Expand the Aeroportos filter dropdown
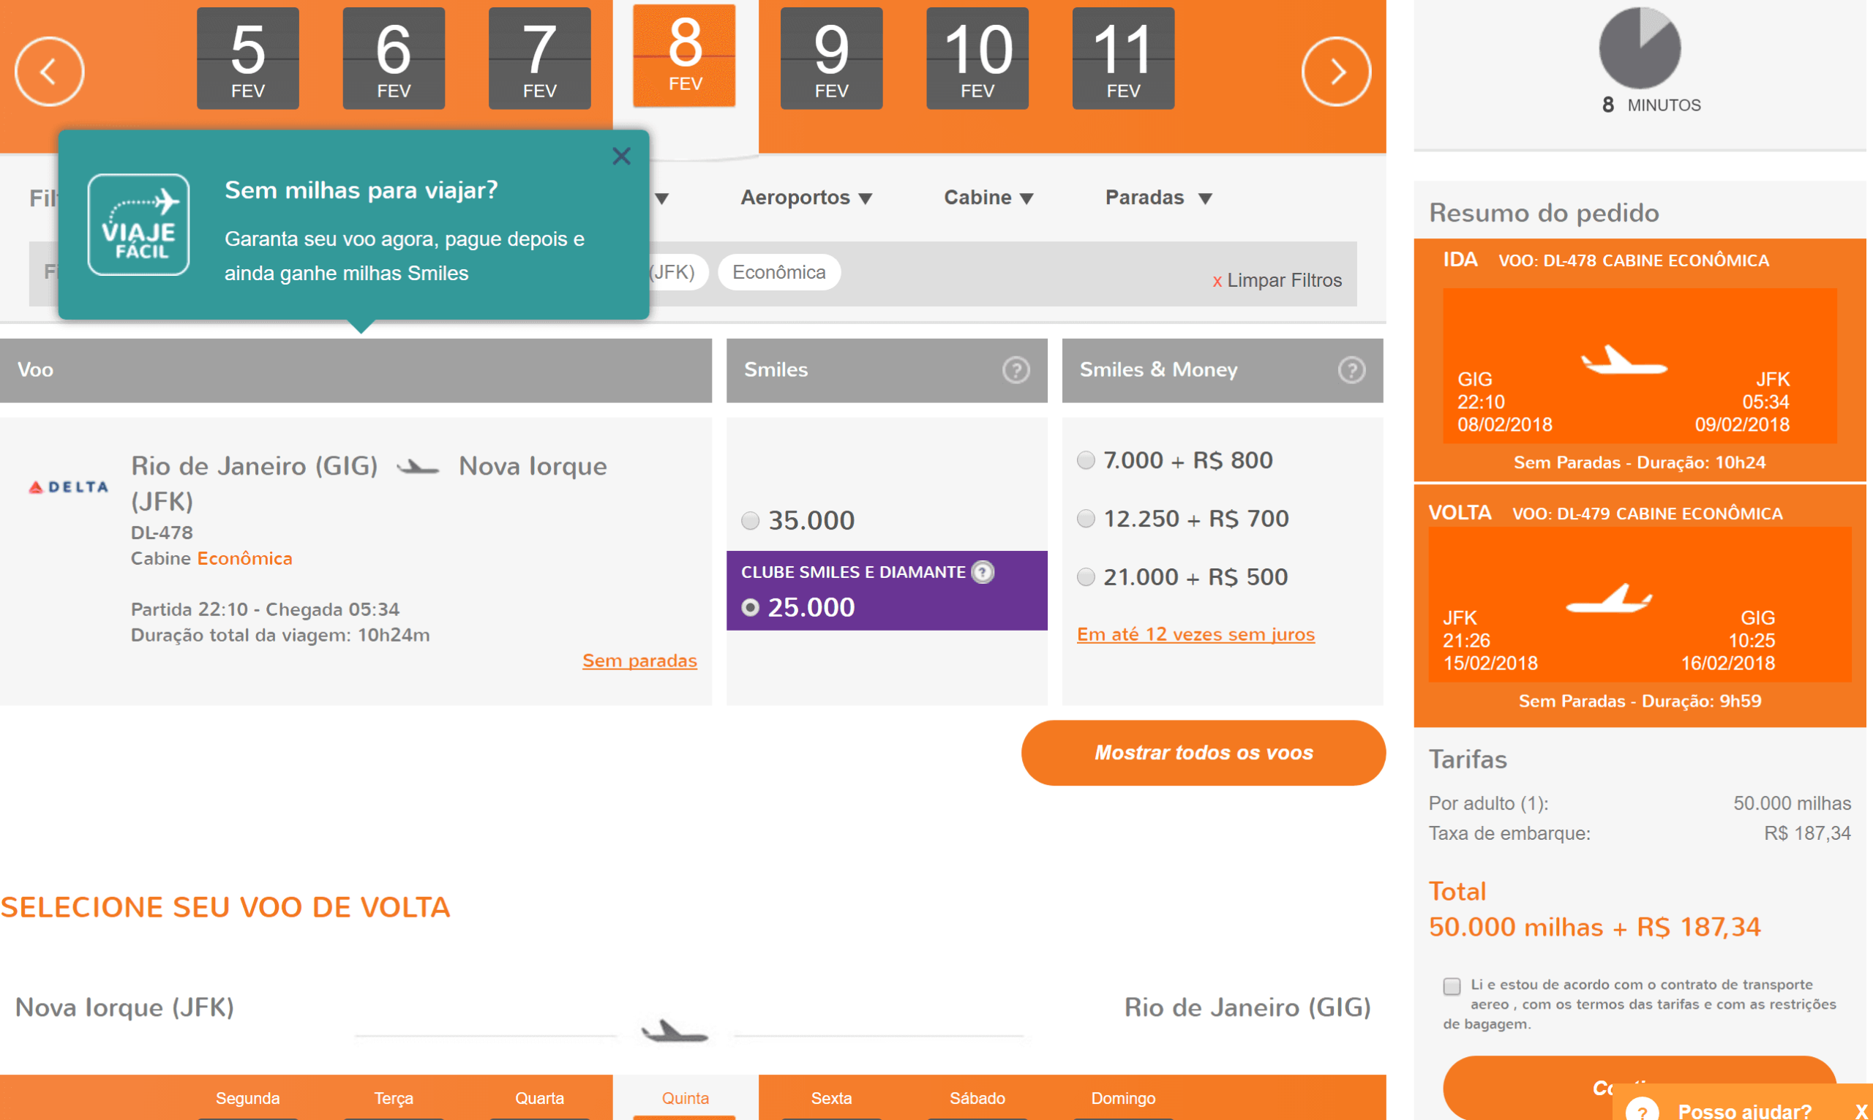This screenshot has width=1873, height=1120. coord(806,198)
